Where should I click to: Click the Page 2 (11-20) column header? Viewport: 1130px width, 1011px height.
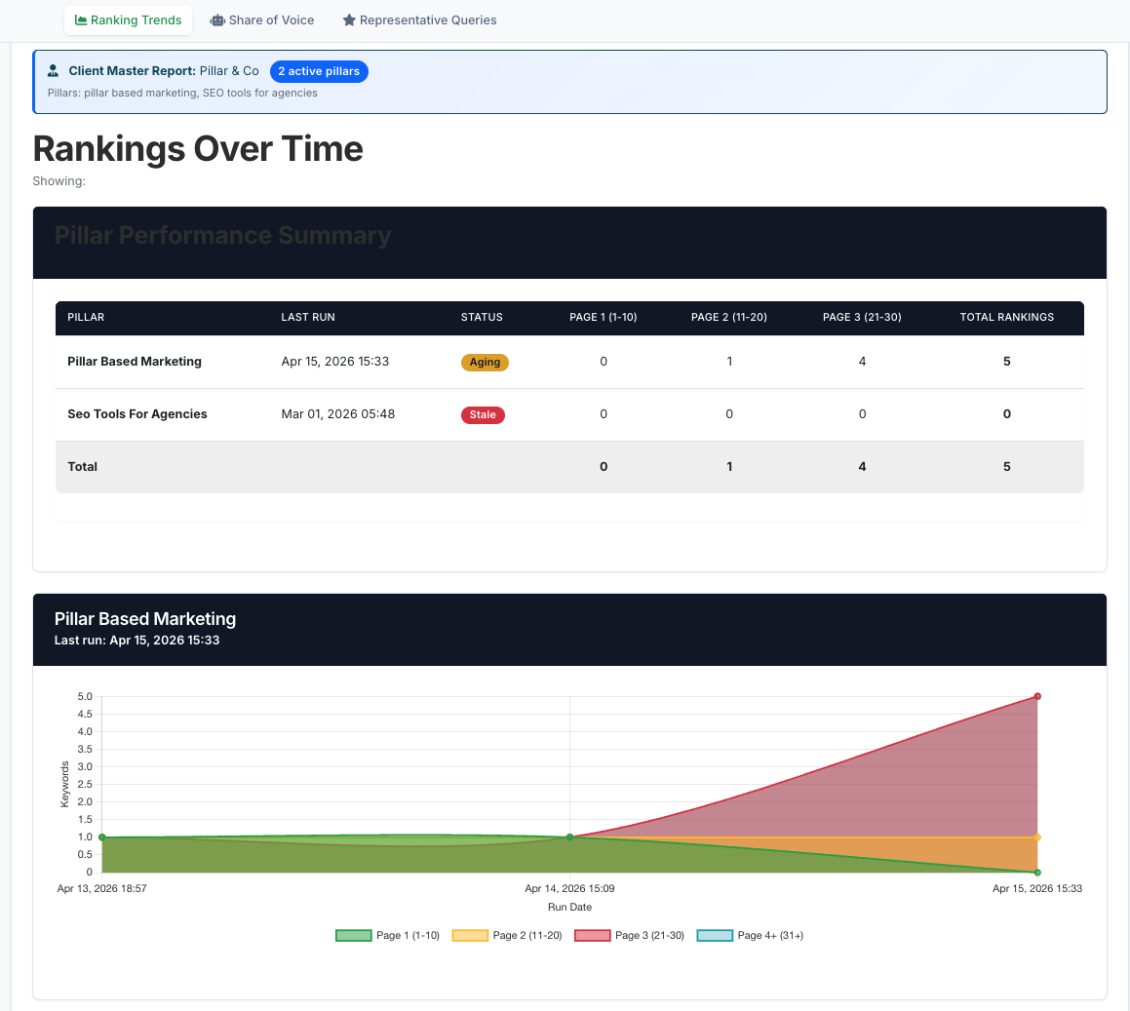(x=728, y=317)
